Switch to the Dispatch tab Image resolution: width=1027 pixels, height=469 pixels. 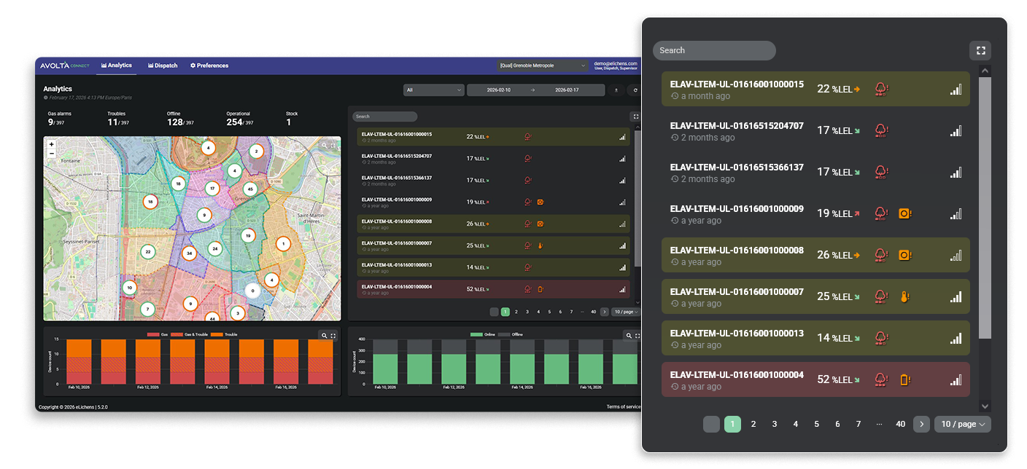click(163, 66)
